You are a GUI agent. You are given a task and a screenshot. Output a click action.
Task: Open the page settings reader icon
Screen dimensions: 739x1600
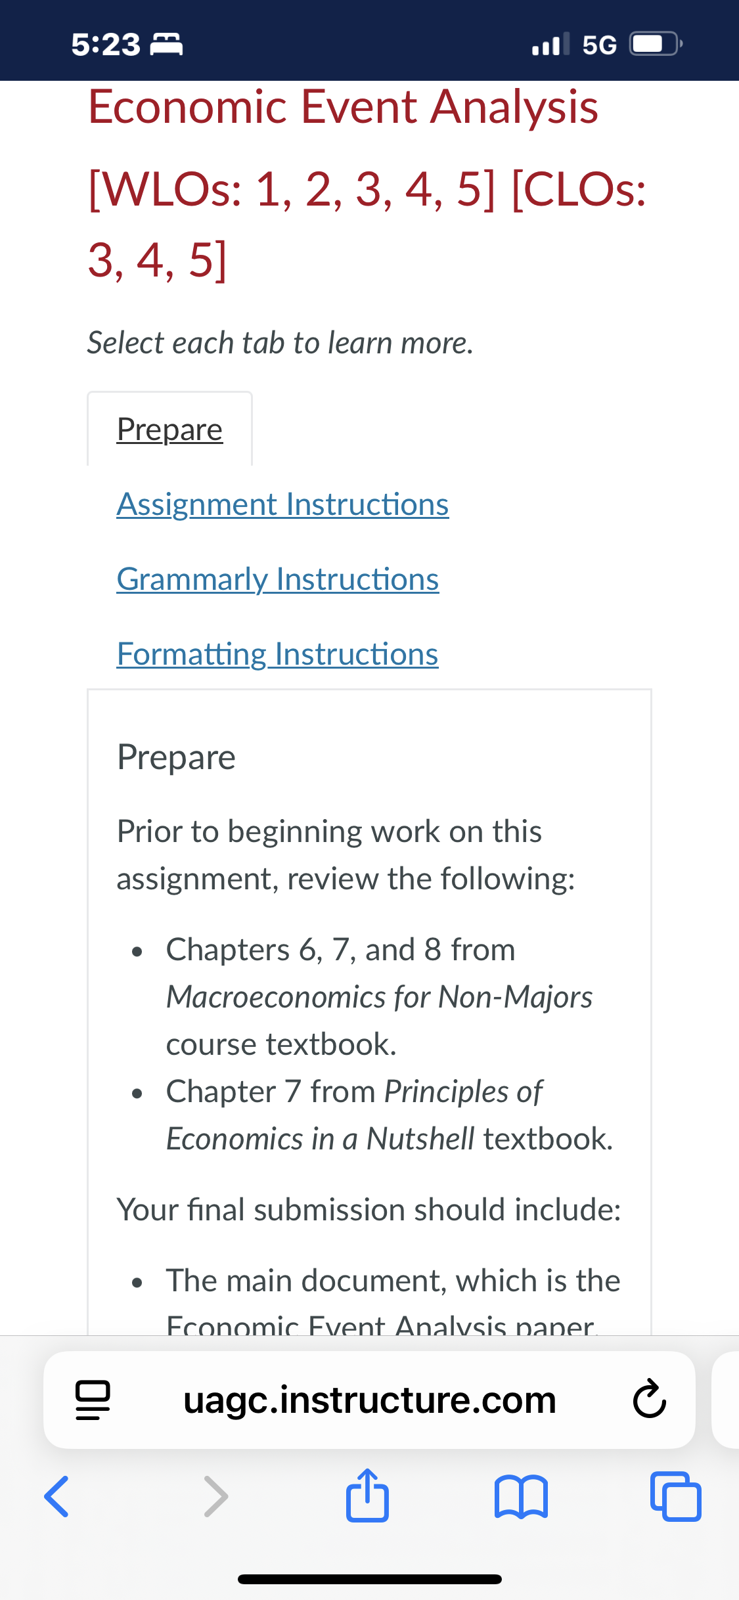93,1400
